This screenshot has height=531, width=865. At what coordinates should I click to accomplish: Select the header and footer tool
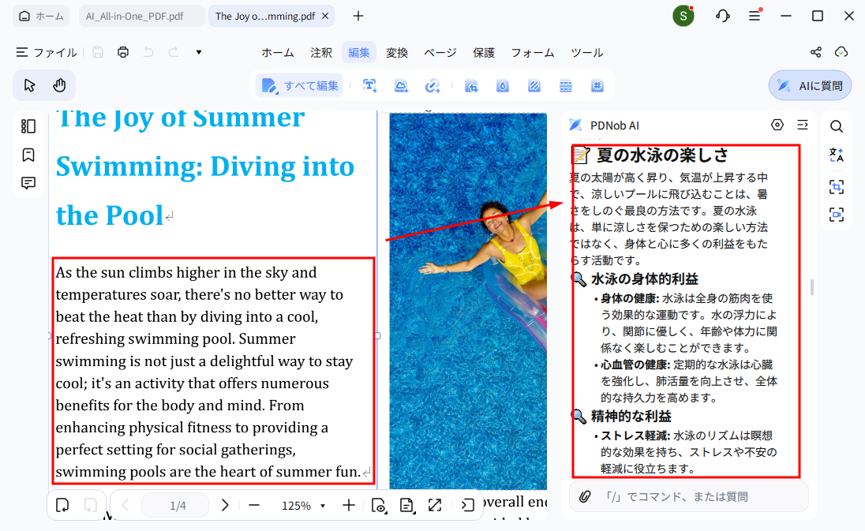565,86
